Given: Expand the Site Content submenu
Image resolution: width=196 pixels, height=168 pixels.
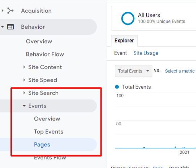Looking at the screenshot, I should (24, 67).
